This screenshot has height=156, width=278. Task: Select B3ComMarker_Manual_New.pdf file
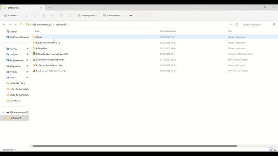pyautogui.click(x=52, y=54)
